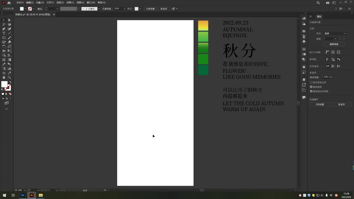Expand the 不透明度 opacity arrow

coord(124,9)
